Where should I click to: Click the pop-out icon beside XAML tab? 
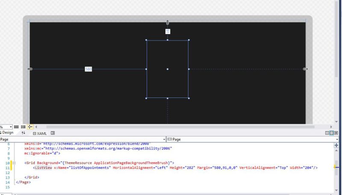pos(53,133)
